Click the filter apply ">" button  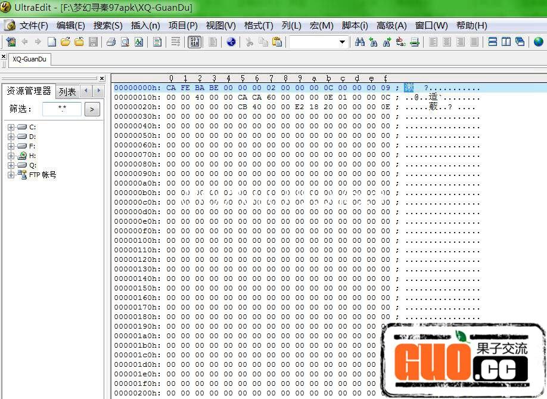point(92,109)
